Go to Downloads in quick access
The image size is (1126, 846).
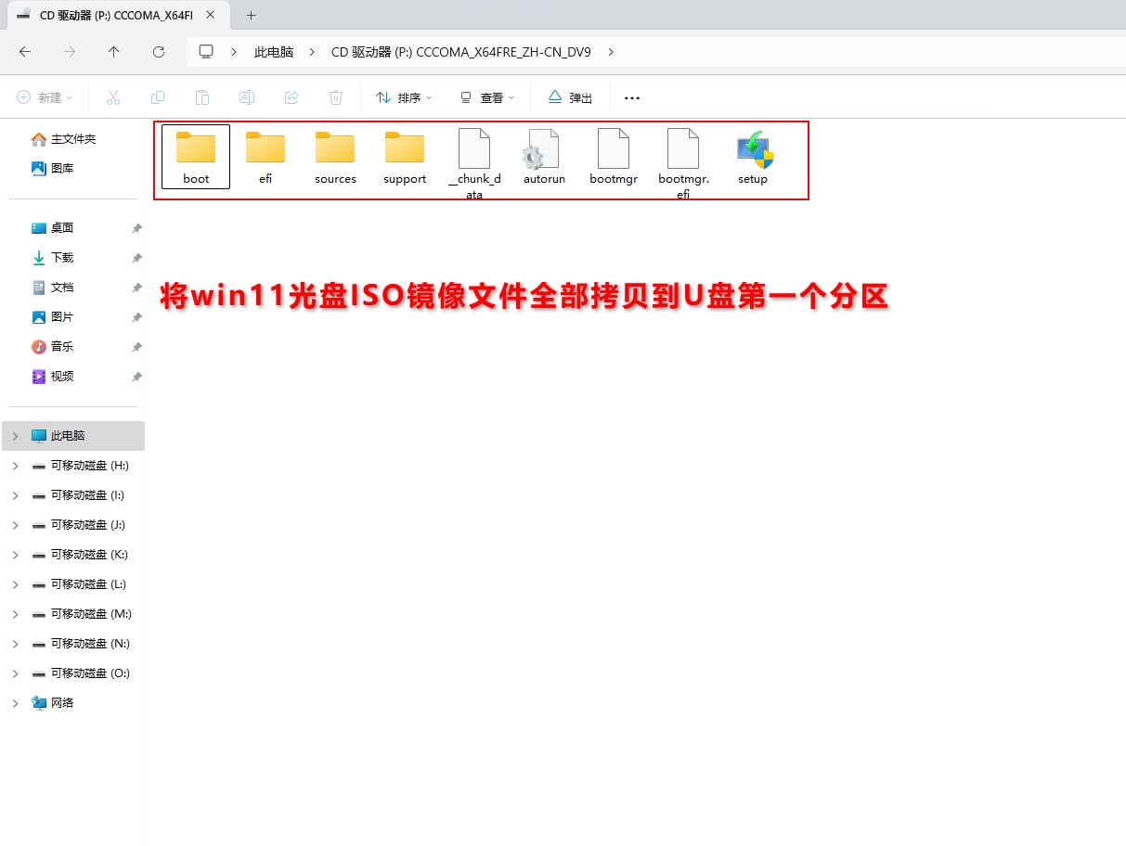pyautogui.click(x=61, y=258)
